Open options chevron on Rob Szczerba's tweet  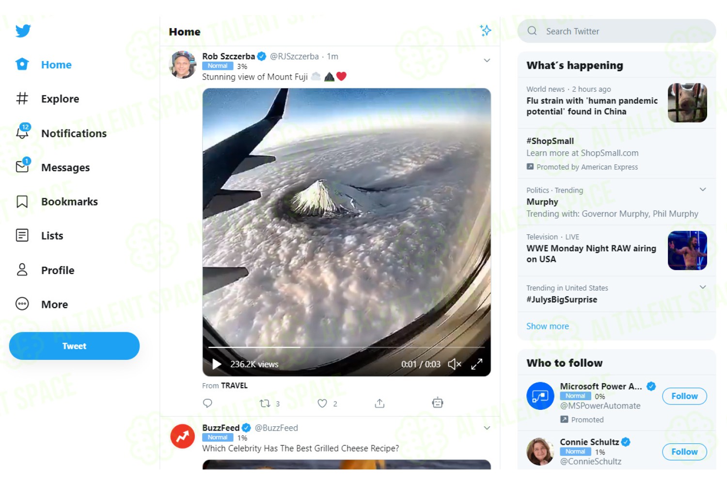pos(487,61)
